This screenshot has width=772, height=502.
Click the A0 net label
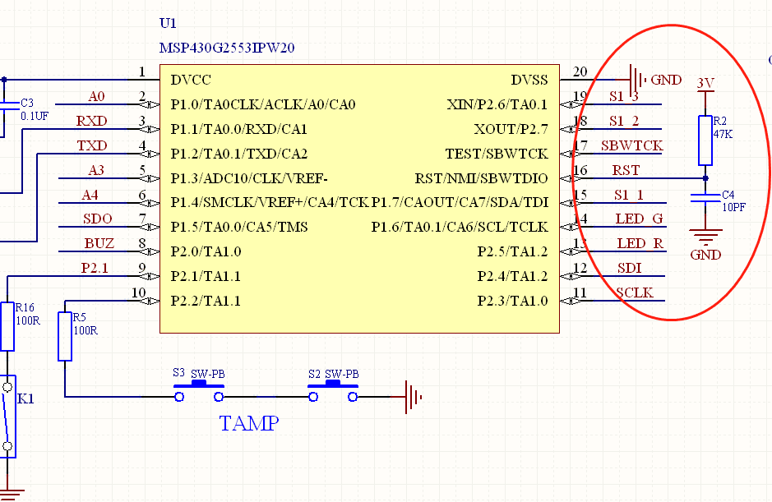click(x=96, y=96)
